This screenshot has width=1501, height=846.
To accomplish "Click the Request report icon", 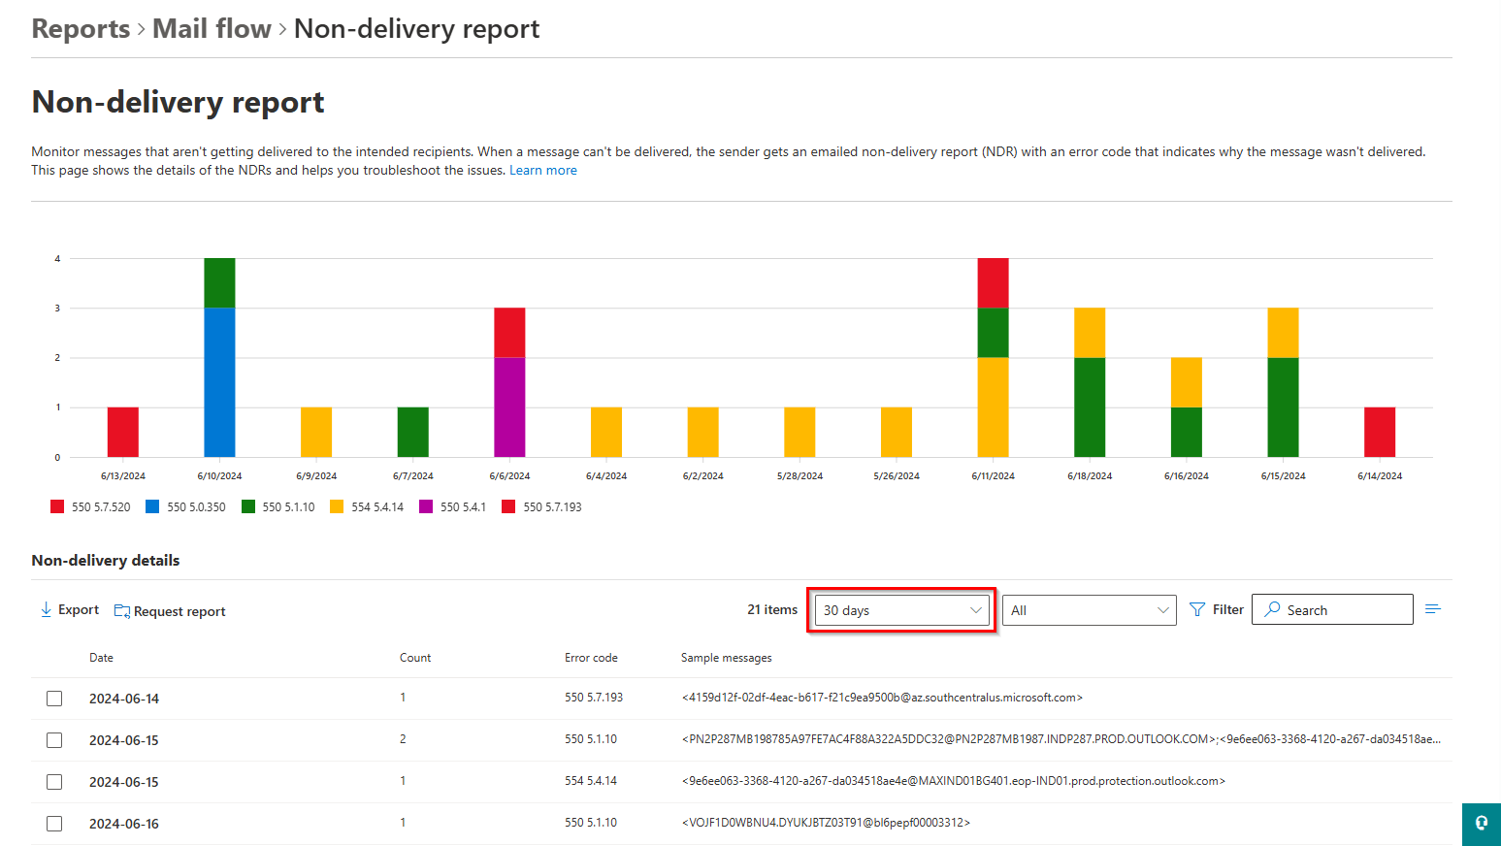I will [x=122, y=610].
